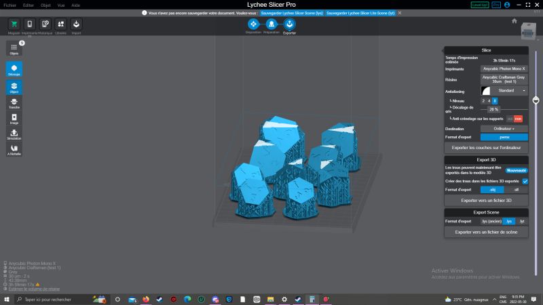The width and height of the screenshot is (543, 305).
Task: Open the Windows Start menu
Action: 7,300
